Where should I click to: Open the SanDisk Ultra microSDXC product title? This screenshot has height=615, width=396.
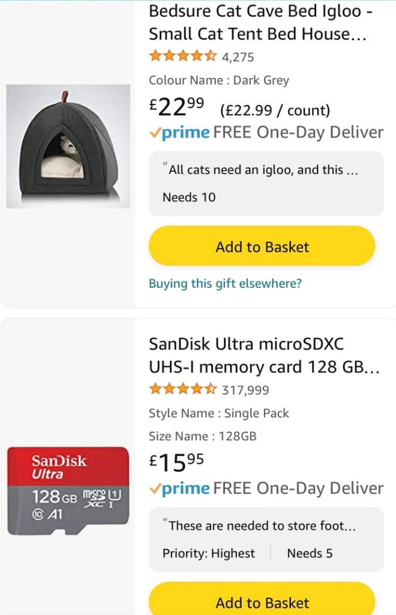[264, 355]
